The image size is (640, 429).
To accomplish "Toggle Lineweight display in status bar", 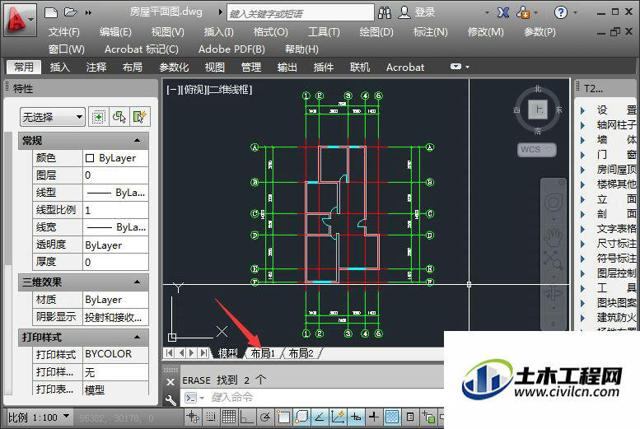I will click(x=374, y=417).
